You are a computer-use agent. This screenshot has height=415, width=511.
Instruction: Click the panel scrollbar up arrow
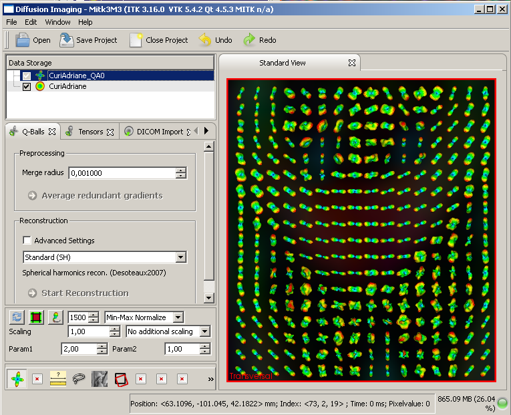coord(209,147)
